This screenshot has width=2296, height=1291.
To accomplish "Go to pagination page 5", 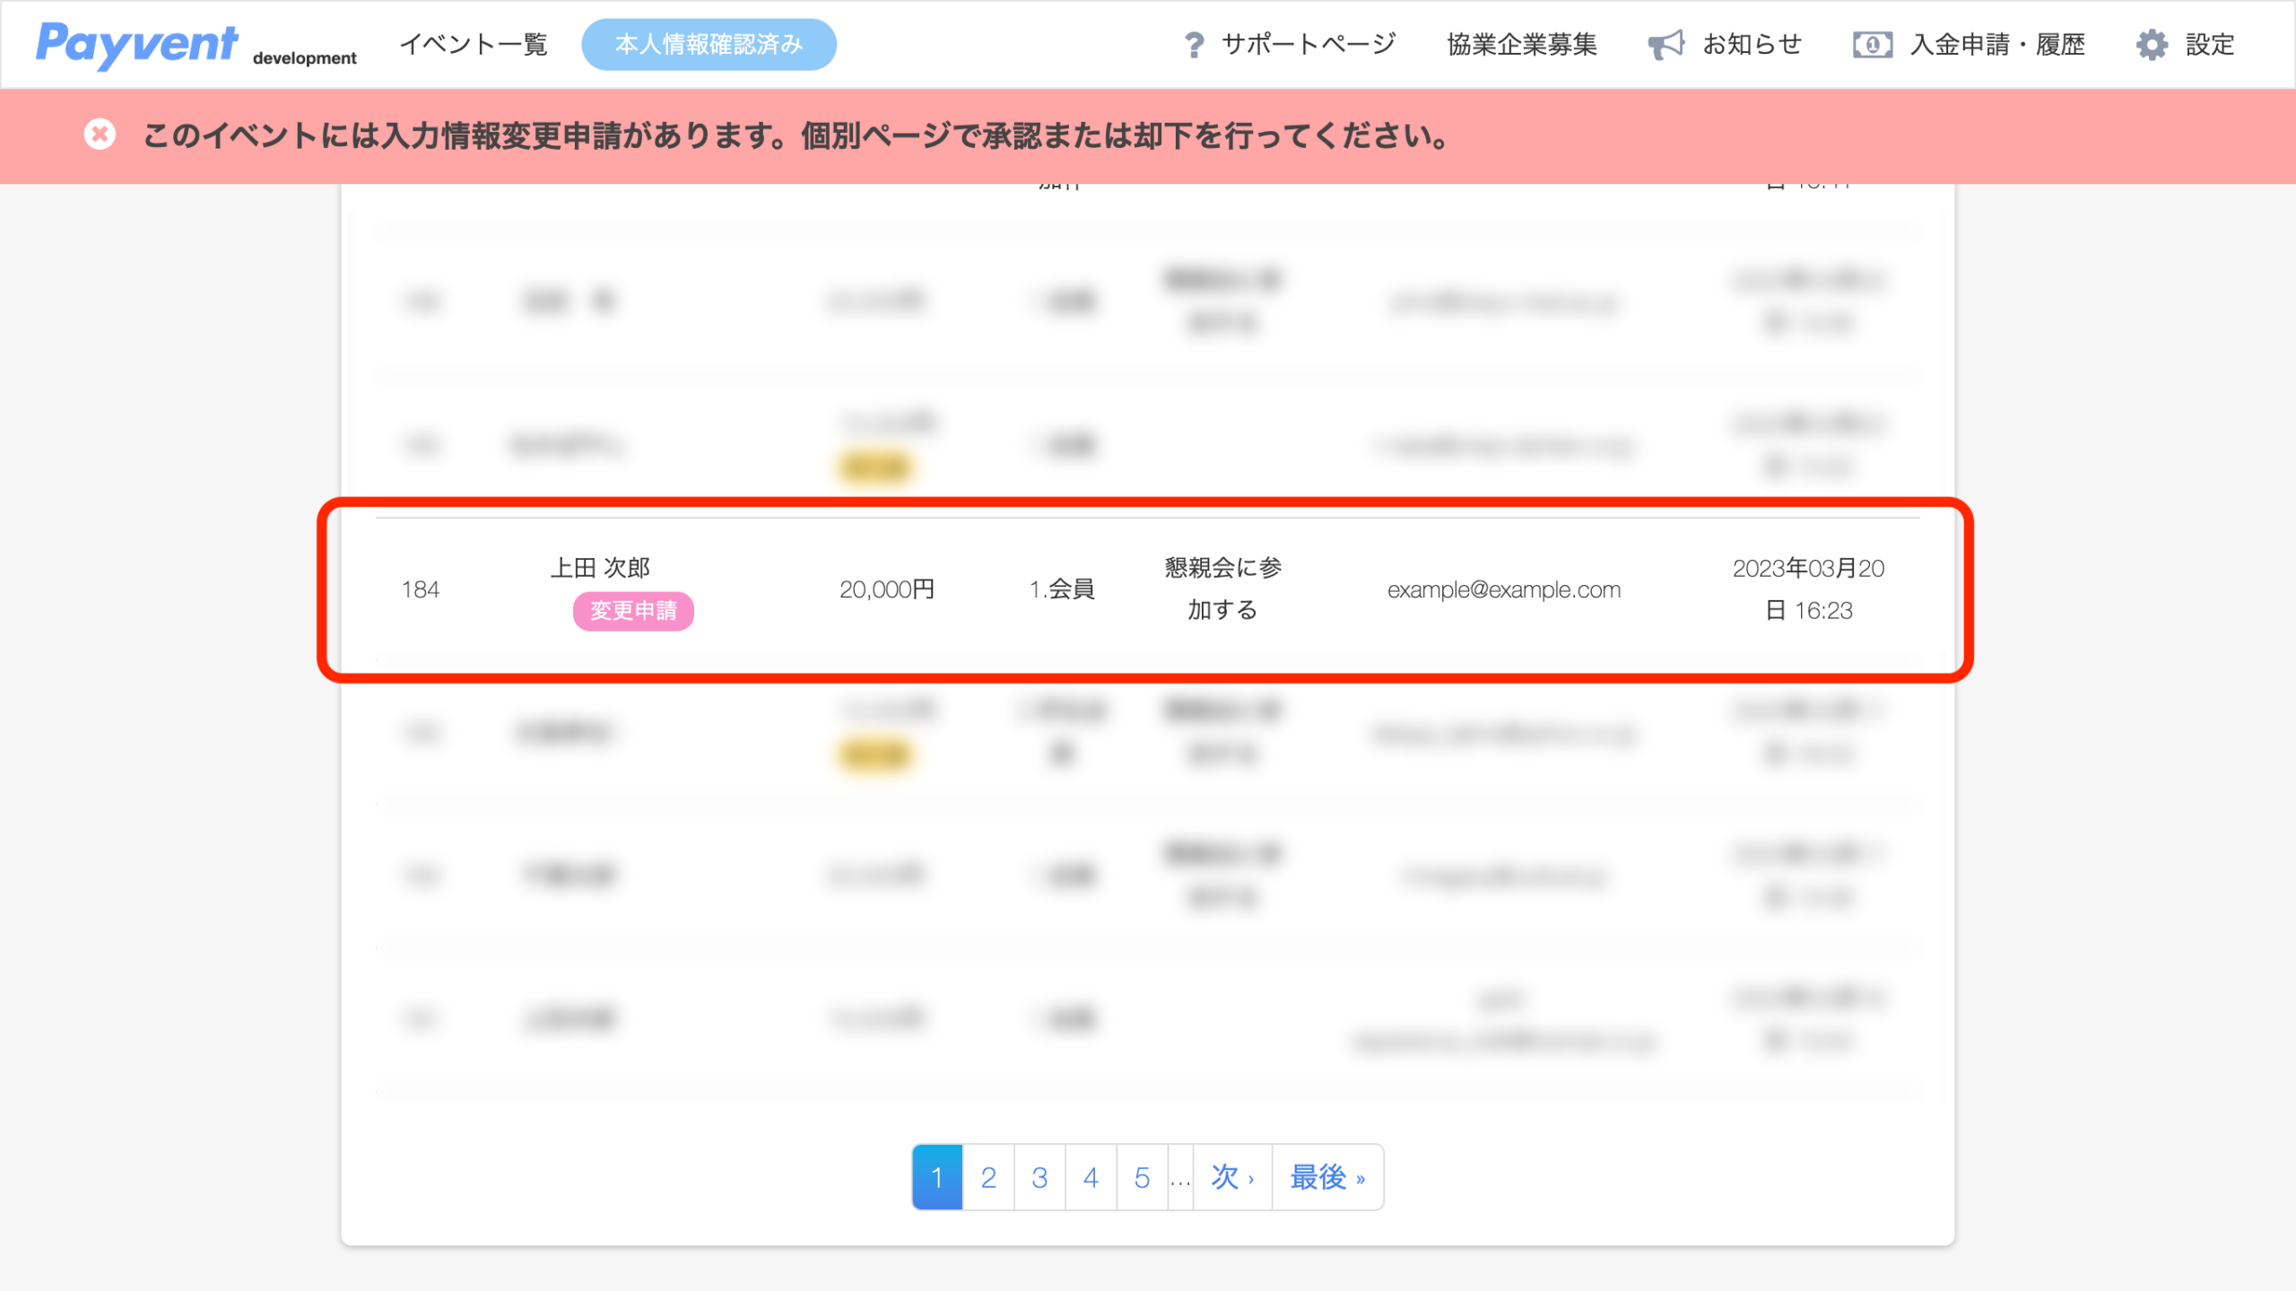I will click(x=1142, y=1177).
